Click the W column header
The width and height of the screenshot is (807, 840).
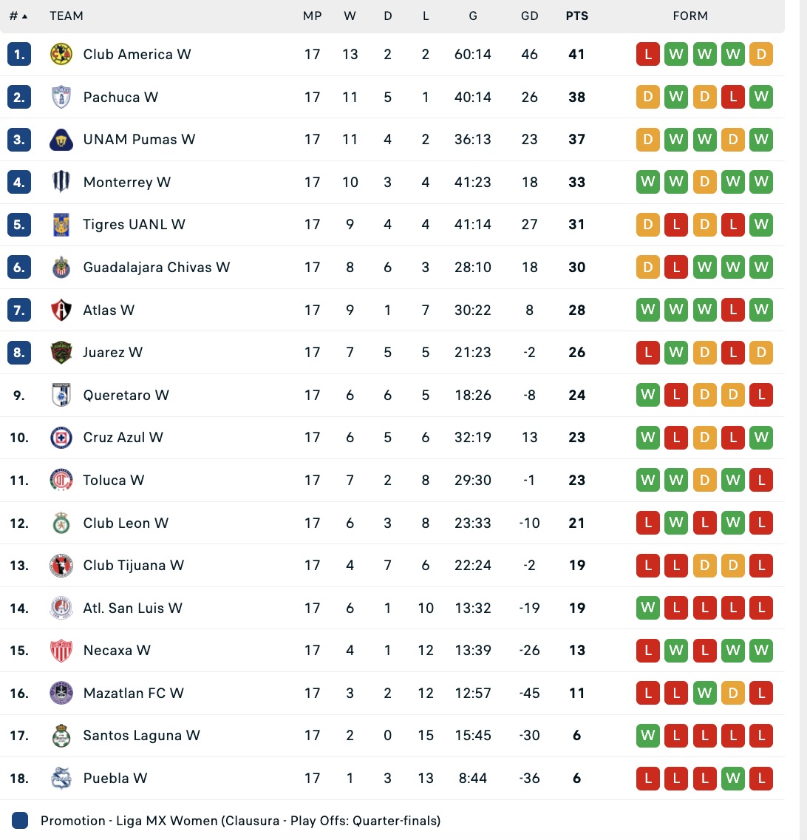pyautogui.click(x=350, y=15)
